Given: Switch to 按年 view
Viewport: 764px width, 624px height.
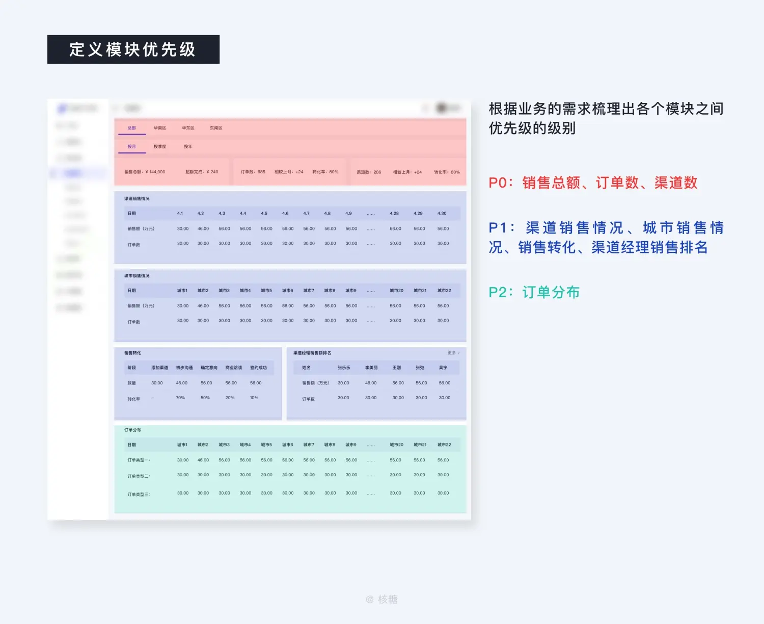Looking at the screenshot, I should pos(188,146).
